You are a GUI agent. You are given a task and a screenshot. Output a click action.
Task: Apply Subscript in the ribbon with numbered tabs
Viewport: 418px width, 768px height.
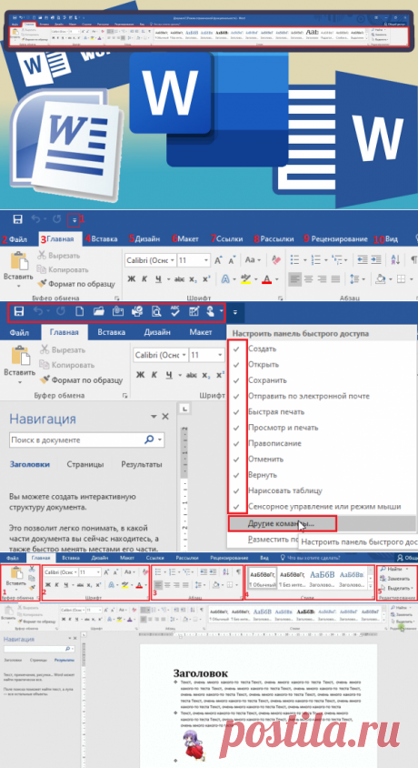(x=194, y=279)
